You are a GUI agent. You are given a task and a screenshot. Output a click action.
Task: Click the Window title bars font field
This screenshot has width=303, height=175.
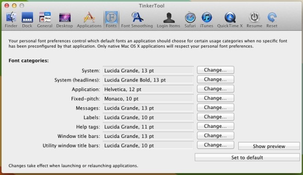[148, 136]
